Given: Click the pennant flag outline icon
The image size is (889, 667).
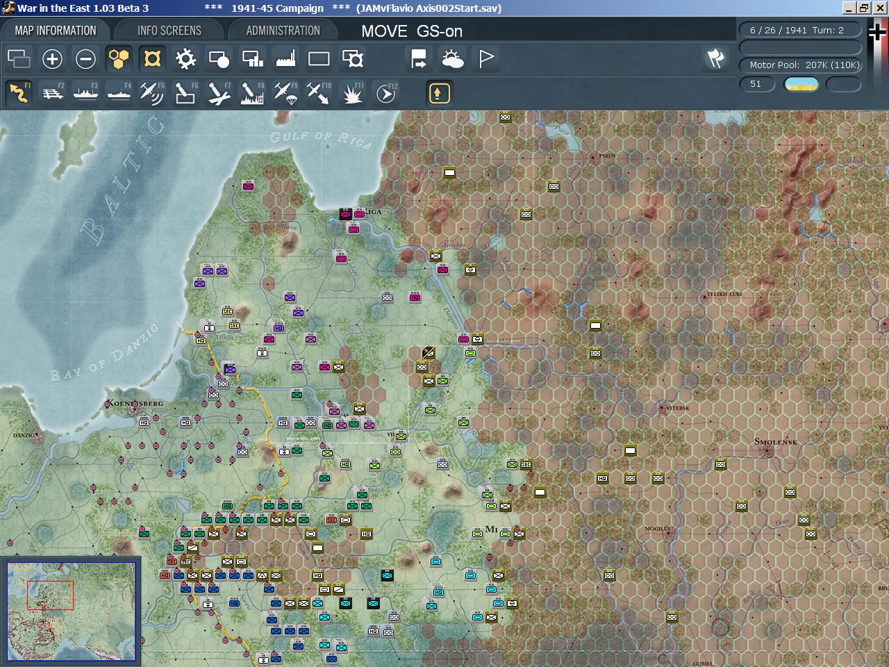Looking at the screenshot, I should click(486, 59).
